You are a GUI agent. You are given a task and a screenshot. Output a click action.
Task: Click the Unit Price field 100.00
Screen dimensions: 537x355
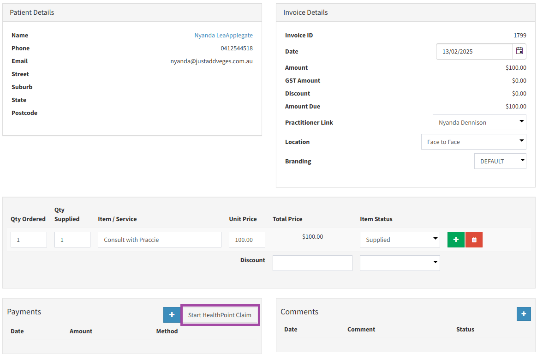click(x=247, y=240)
